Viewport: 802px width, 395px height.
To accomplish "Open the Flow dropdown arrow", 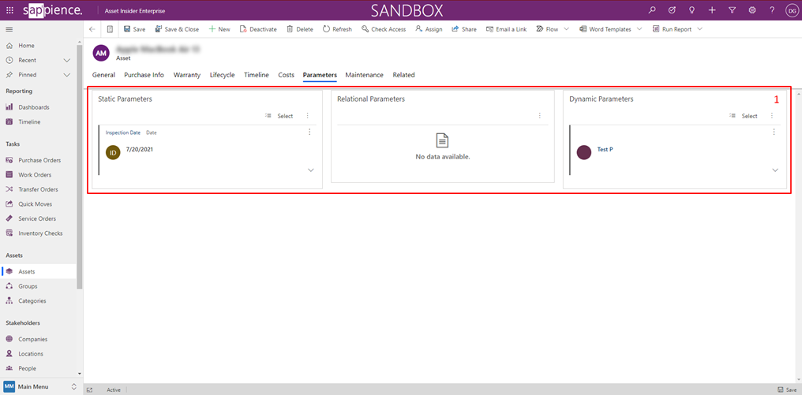I will tap(566, 29).
